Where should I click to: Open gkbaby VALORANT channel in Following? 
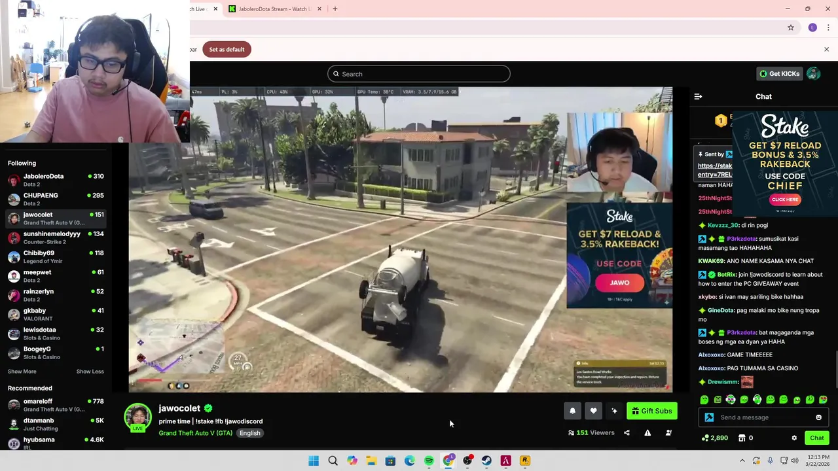coord(56,314)
